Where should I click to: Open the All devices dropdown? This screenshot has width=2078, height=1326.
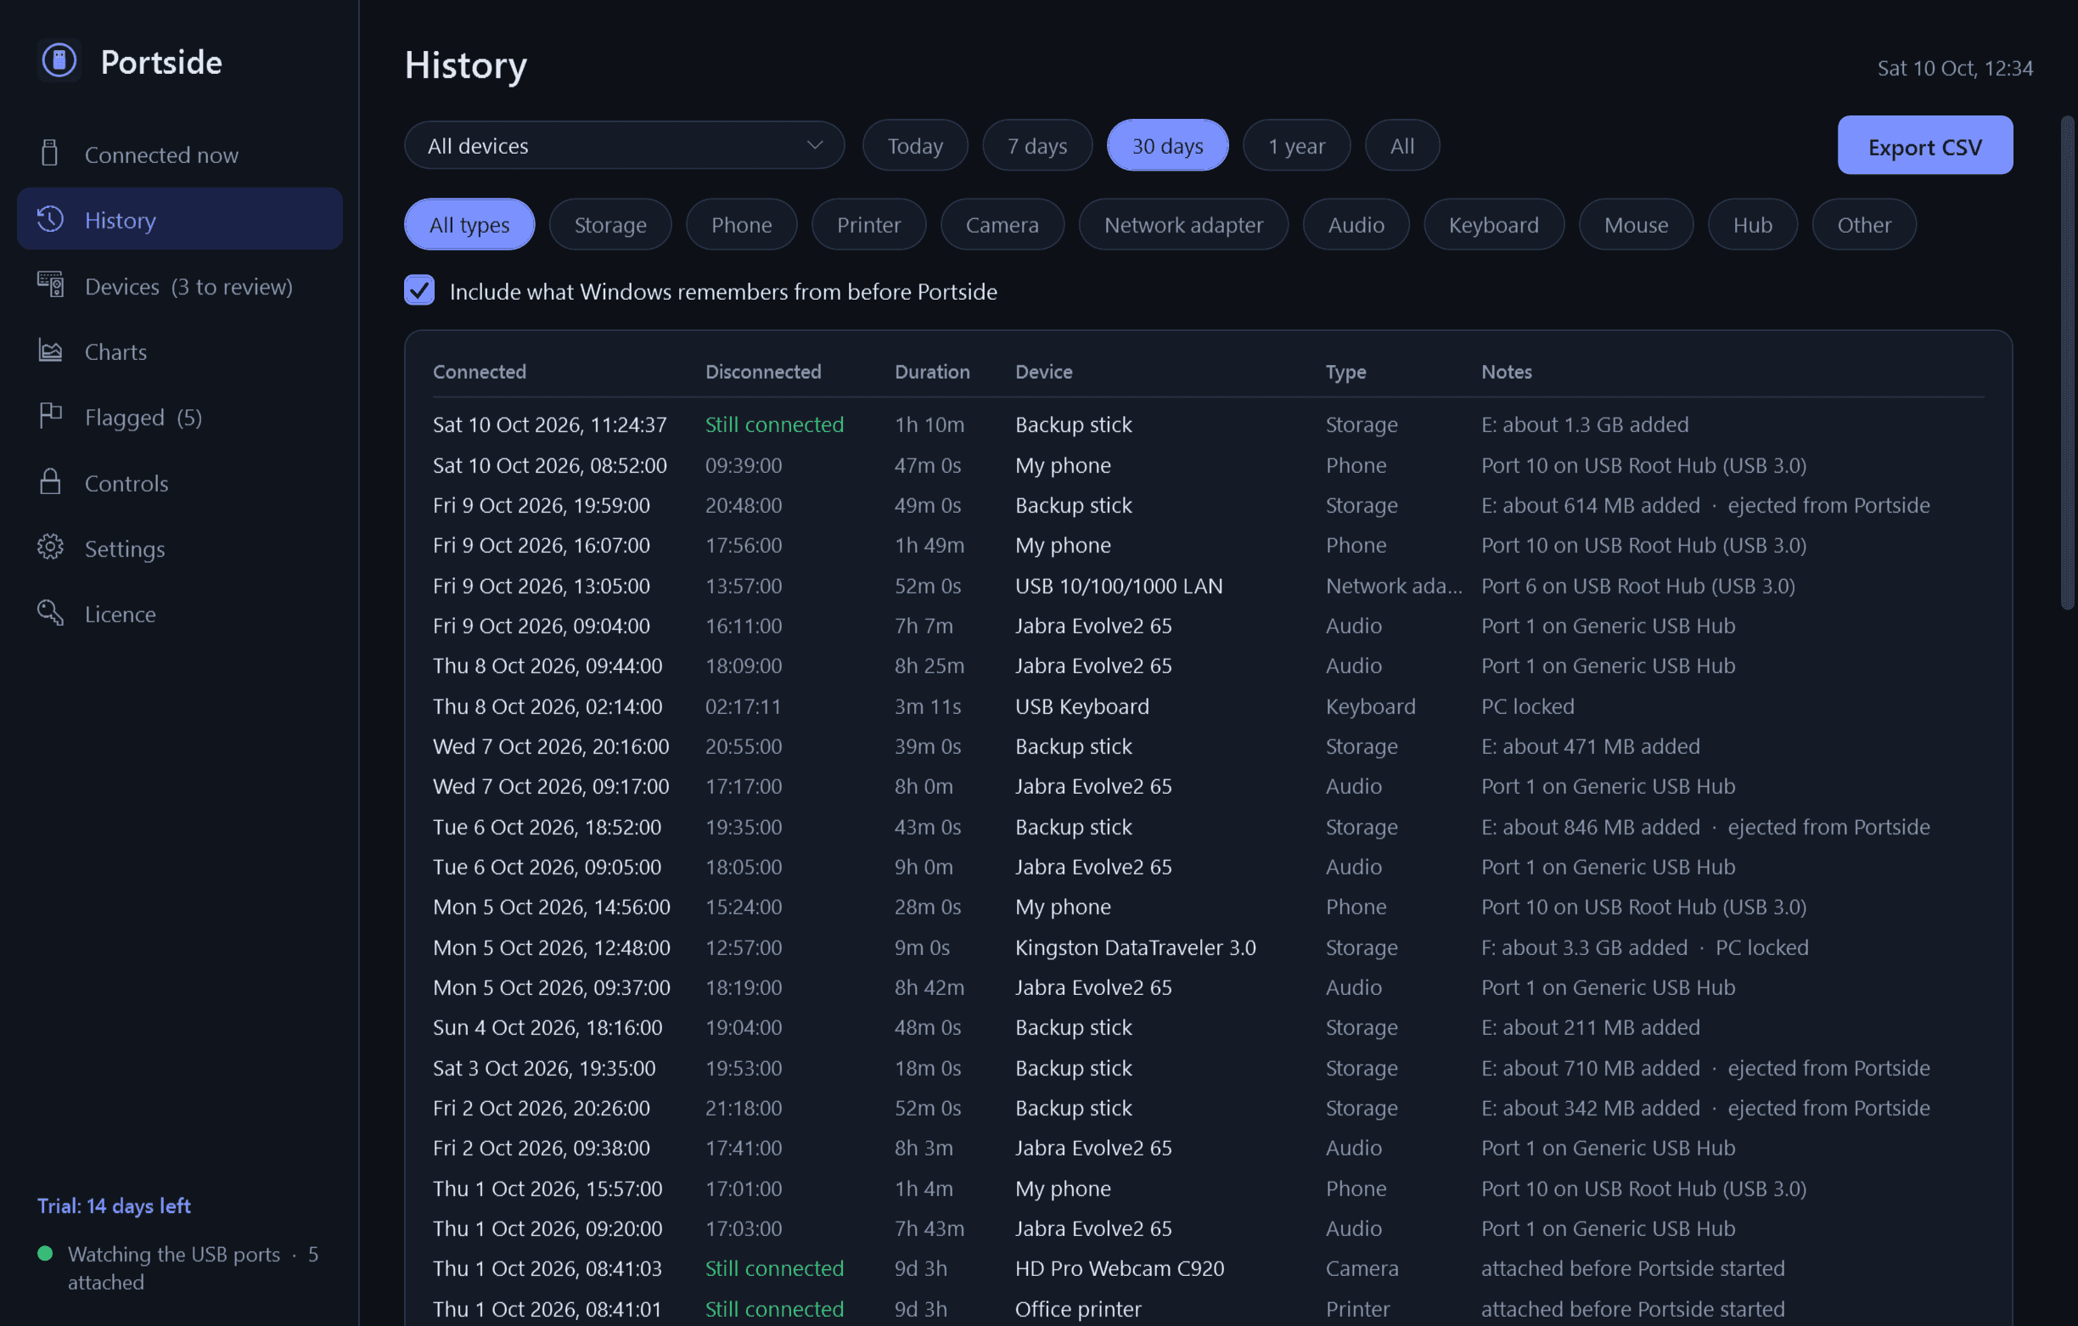point(624,145)
